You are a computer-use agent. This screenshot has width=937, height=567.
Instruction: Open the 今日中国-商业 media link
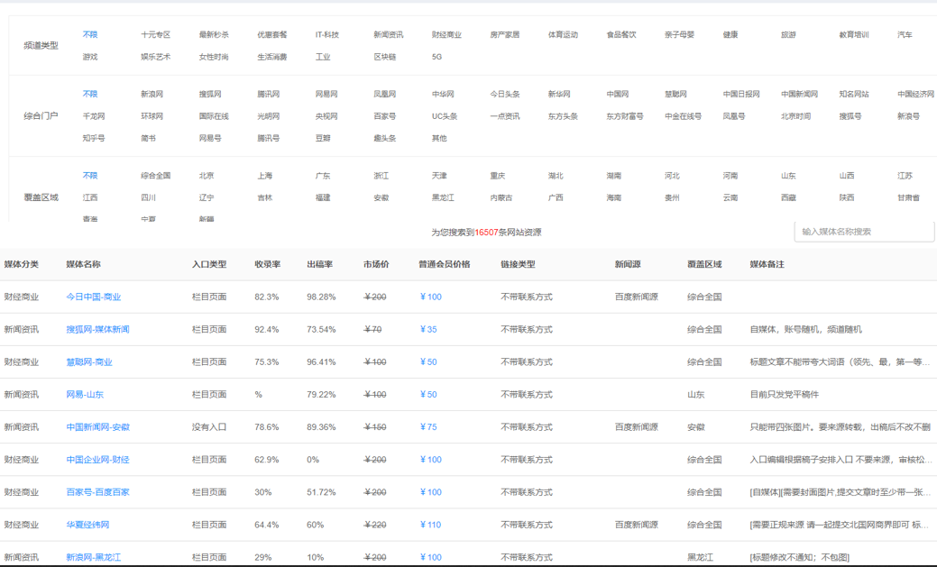tap(93, 297)
